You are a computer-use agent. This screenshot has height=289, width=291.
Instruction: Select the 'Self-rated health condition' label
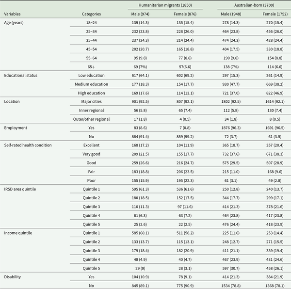point(28,145)
